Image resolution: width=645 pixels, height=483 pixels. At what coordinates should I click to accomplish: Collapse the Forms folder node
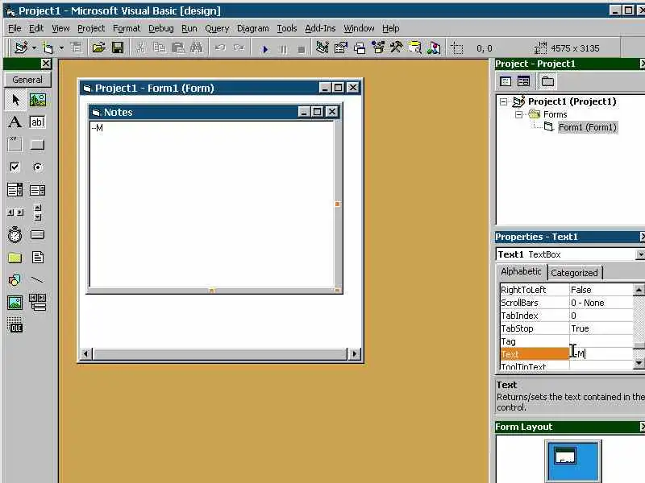tap(518, 114)
